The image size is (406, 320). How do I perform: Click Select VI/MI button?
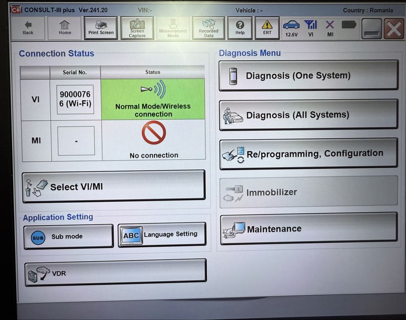(114, 186)
